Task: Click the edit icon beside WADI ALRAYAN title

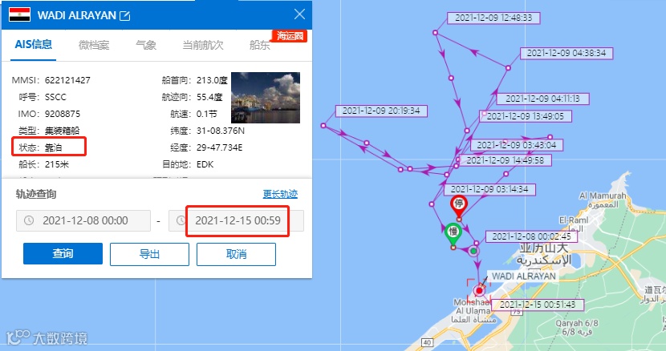Action: tap(125, 16)
